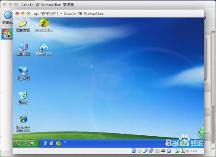Launch 360 Security Guard desktop shortcut
Image resolution: width=216 pixels, height=157 pixels.
[x=44, y=25]
